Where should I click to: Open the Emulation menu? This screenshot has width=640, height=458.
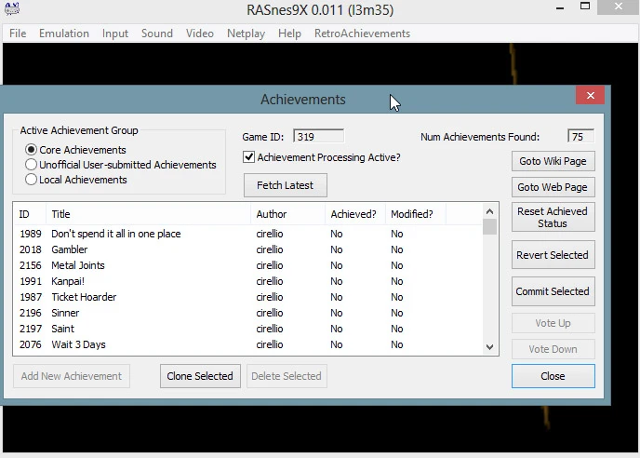[x=64, y=34]
